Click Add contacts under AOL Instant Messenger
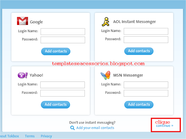 tap(139, 51)
